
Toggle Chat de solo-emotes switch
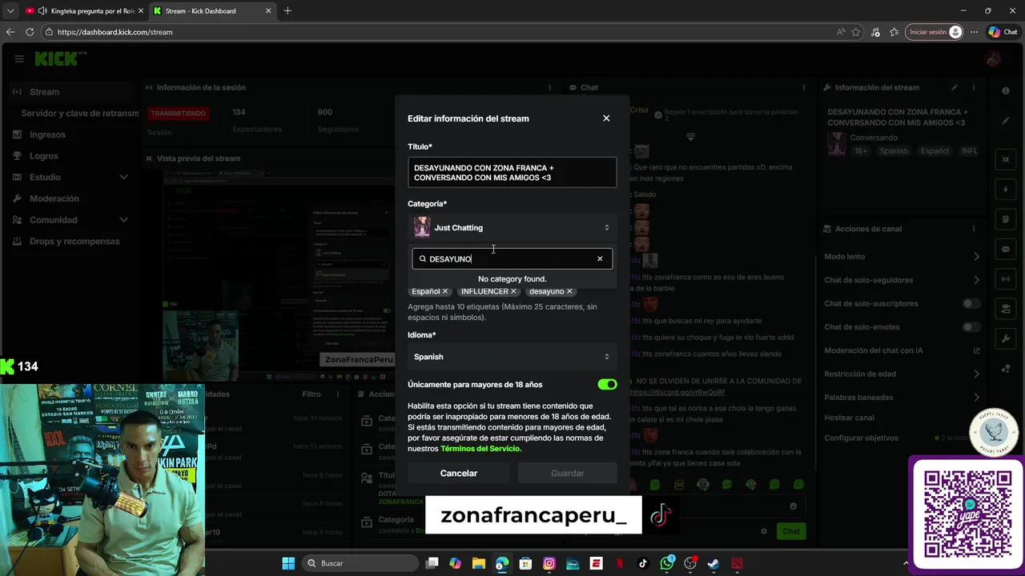pos(971,327)
